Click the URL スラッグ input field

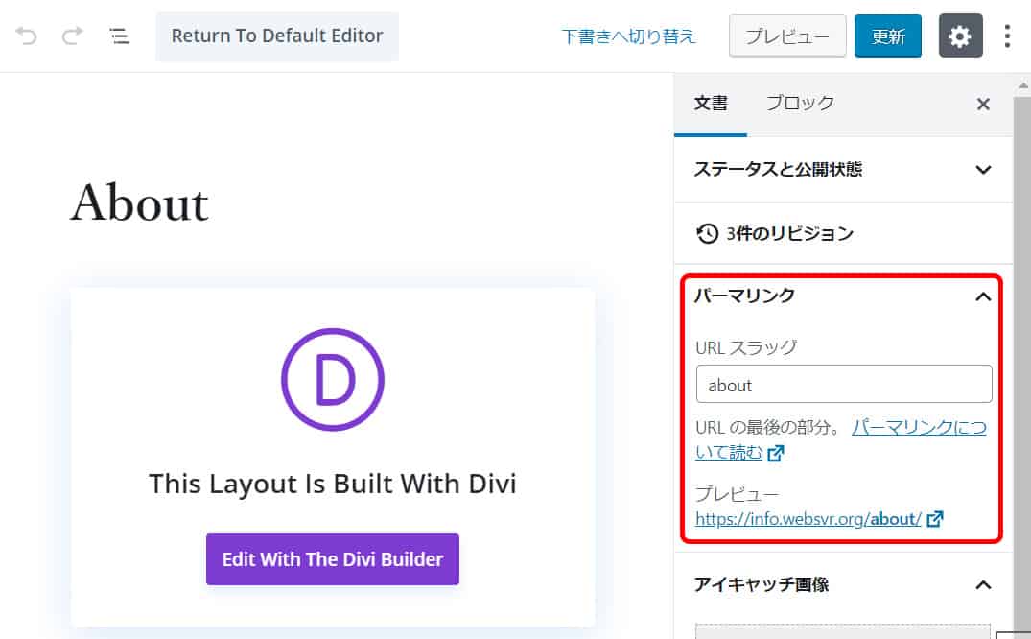[x=843, y=385]
